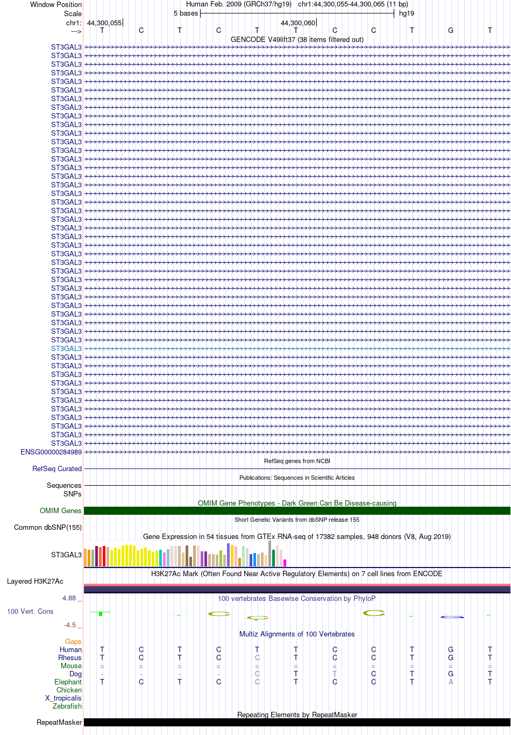The width and height of the screenshot is (511, 735).
Task: Click the Publications: Sequences in Scientific Articles title
Action: (x=297, y=478)
